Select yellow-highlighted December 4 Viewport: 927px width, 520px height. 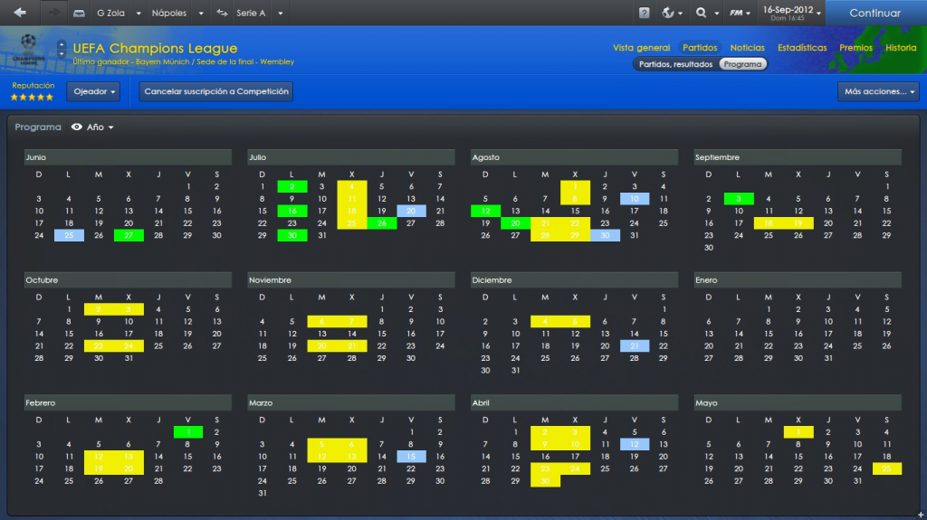point(545,321)
